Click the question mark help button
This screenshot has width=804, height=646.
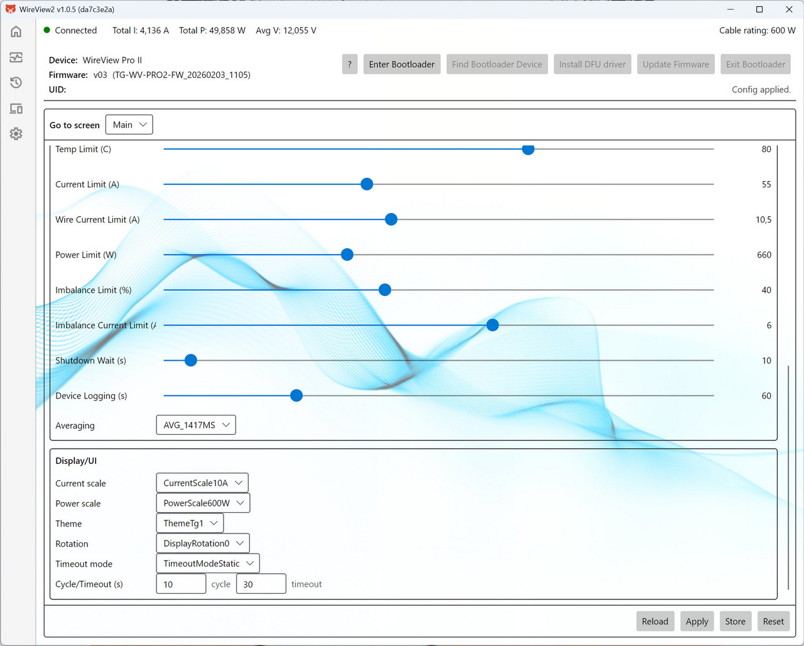point(349,64)
